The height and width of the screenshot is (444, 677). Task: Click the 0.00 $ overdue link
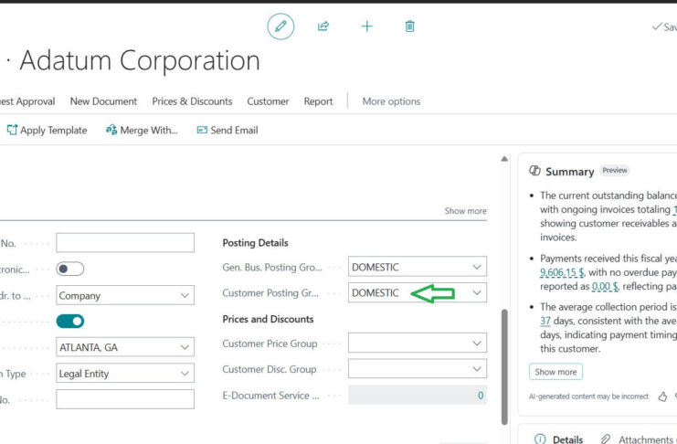[605, 286]
